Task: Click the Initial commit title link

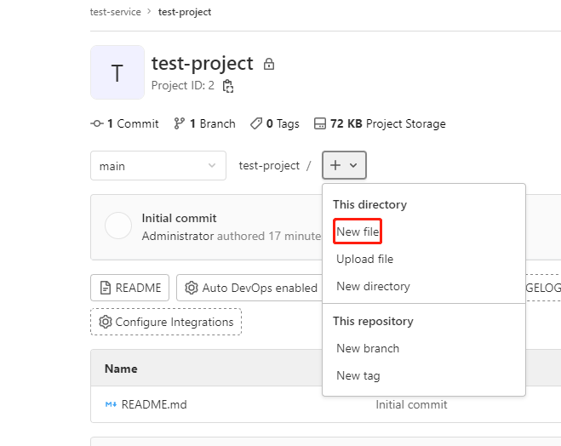Action: coord(180,218)
